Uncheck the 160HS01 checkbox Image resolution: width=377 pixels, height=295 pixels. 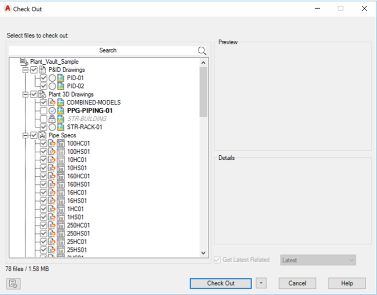coord(44,185)
